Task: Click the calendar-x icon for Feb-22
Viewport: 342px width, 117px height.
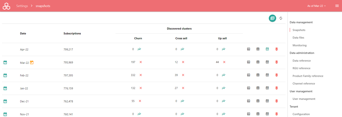Action: [267, 75]
